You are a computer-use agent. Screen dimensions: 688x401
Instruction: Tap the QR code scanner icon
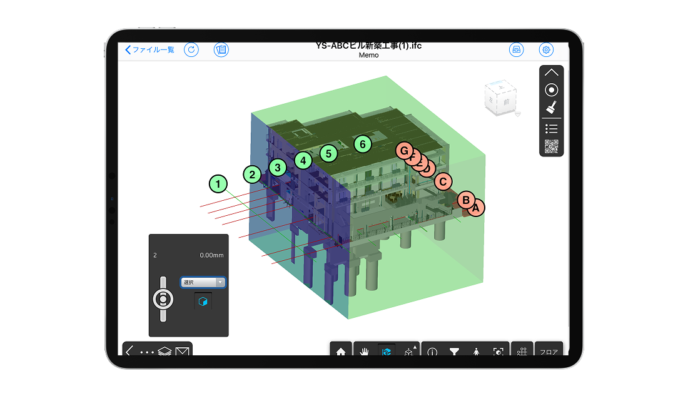551,146
